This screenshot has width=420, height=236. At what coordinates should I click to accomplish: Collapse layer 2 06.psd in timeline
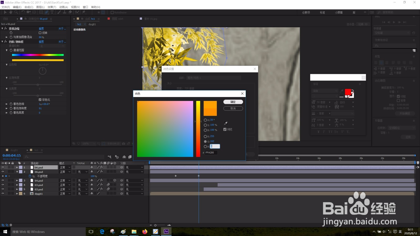click(17, 172)
